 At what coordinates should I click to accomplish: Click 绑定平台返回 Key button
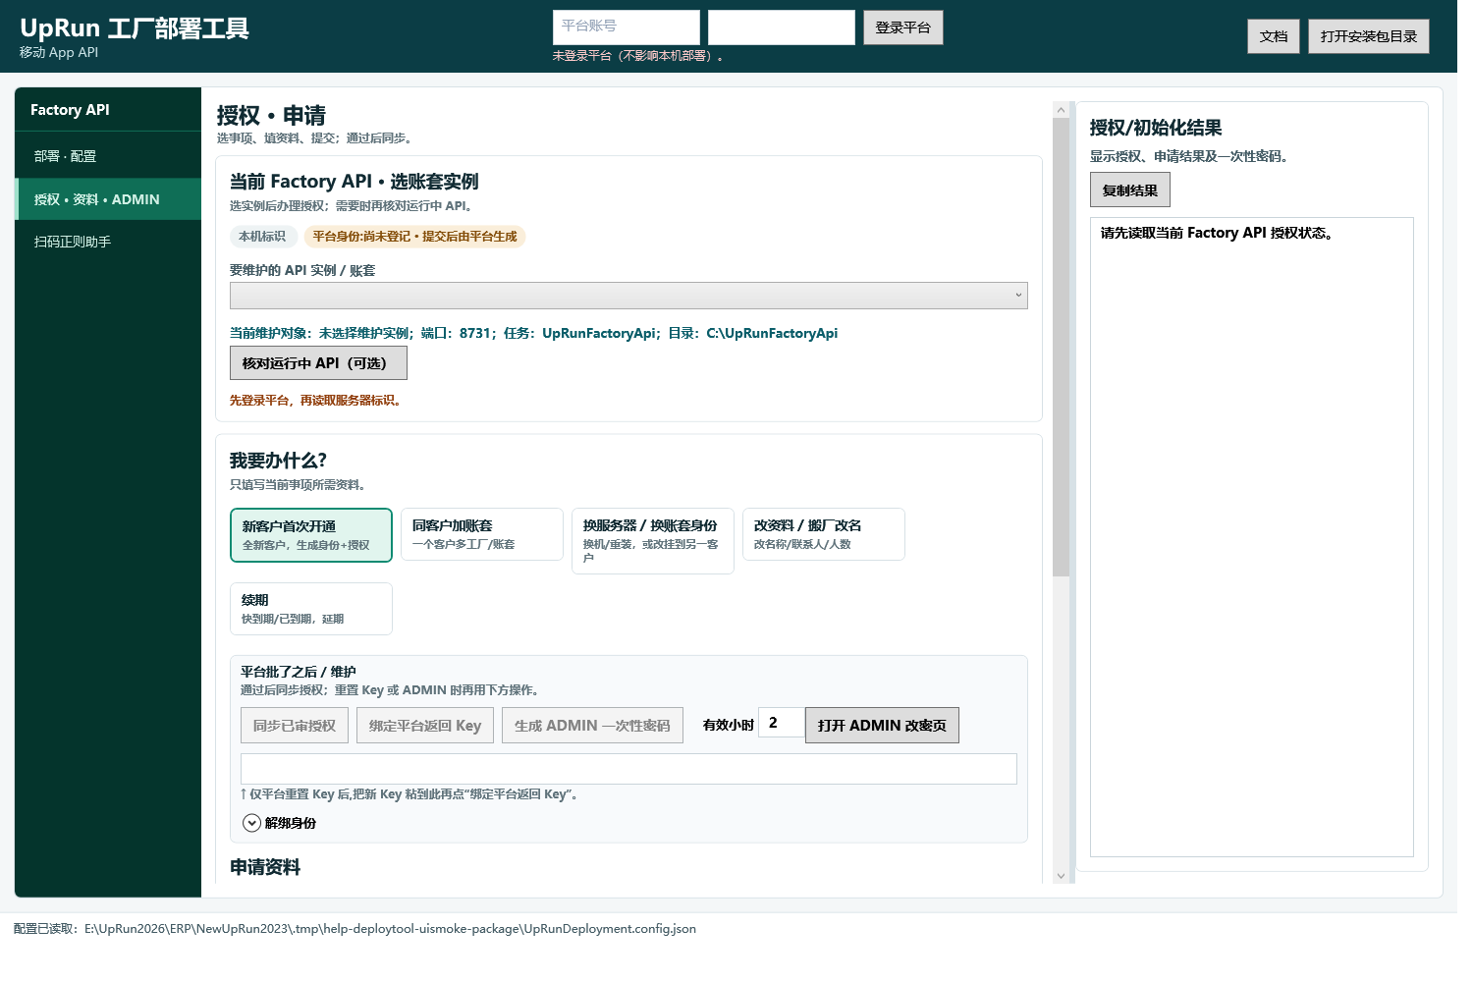[425, 726]
